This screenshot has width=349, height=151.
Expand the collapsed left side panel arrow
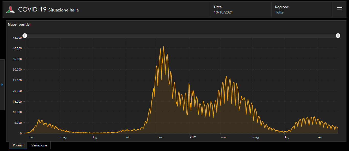[2, 85]
